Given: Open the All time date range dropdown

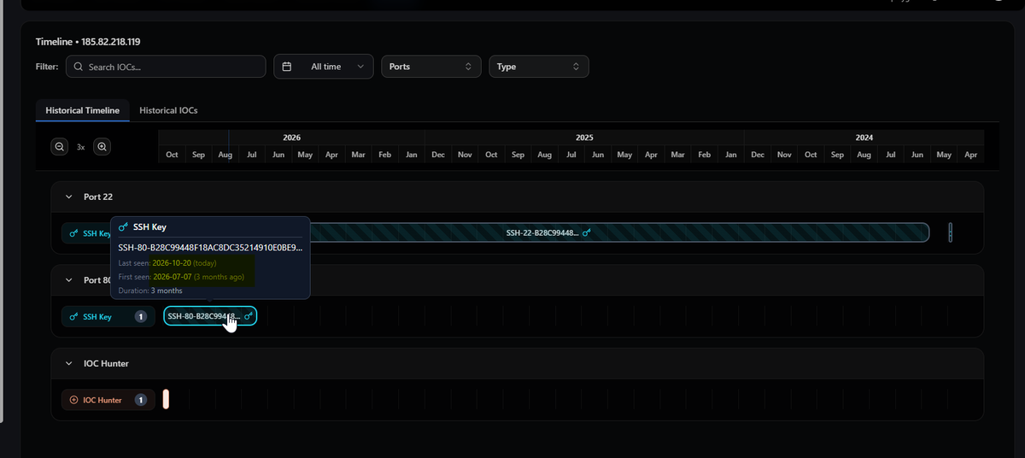Looking at the screenshot, I should [x=324, y=67].
